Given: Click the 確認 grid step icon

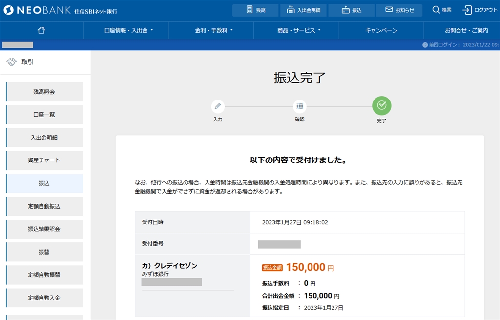Looking at the screenshot, I should pos(300,106).
